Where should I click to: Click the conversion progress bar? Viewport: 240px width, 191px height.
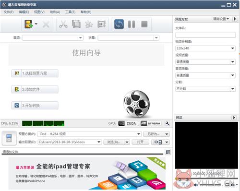pyautogui.click(x=83, y=154)
